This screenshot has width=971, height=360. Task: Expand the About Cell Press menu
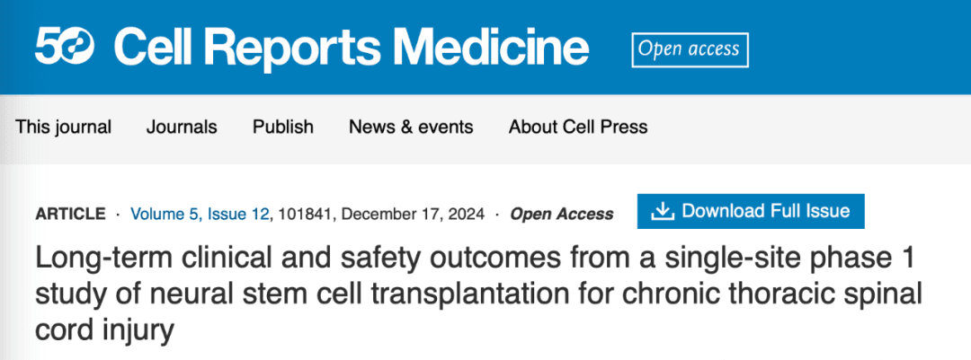578,127
